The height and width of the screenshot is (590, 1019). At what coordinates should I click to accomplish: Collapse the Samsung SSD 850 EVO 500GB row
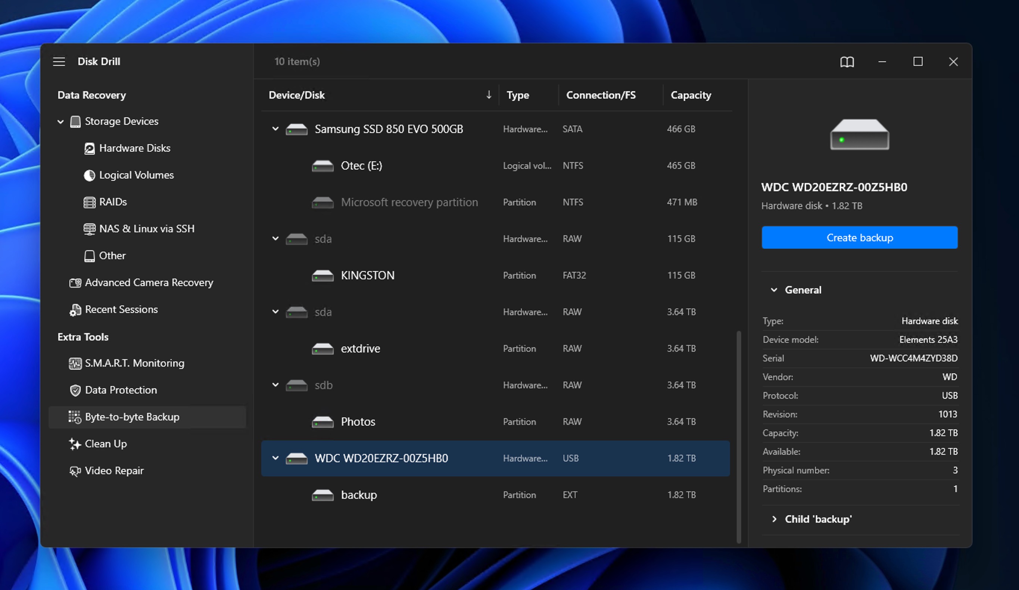pos(275,129)
